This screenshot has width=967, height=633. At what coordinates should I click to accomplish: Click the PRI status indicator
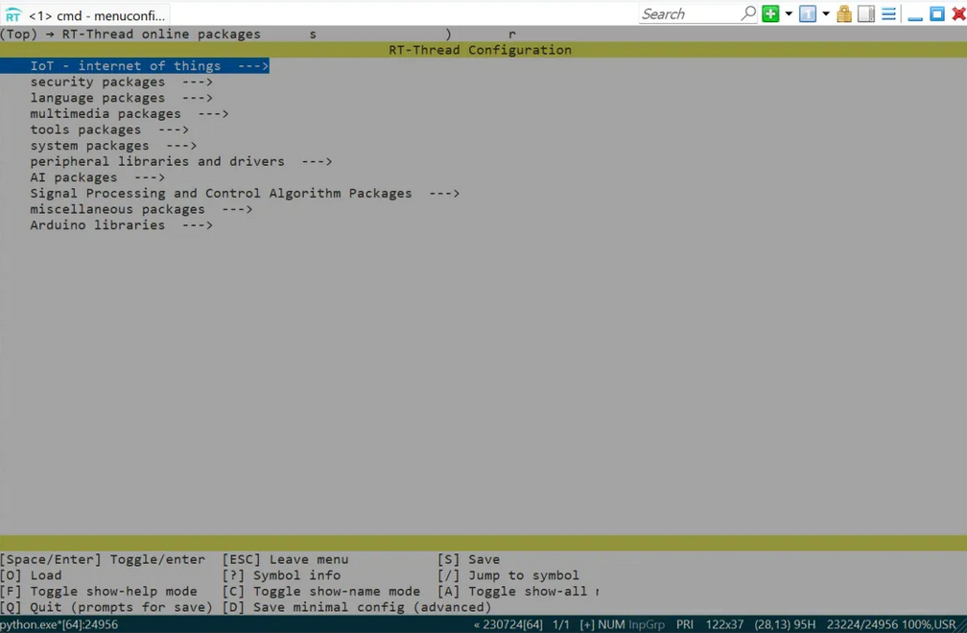685,624
